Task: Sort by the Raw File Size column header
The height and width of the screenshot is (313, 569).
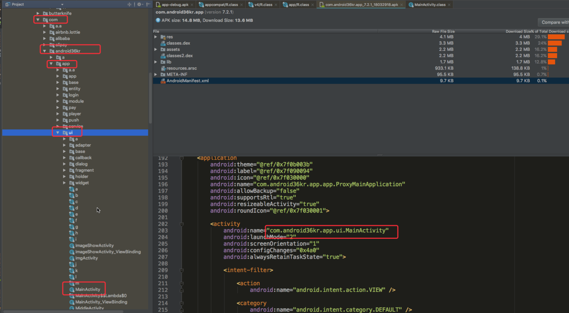Action: (x=442, y=31)
